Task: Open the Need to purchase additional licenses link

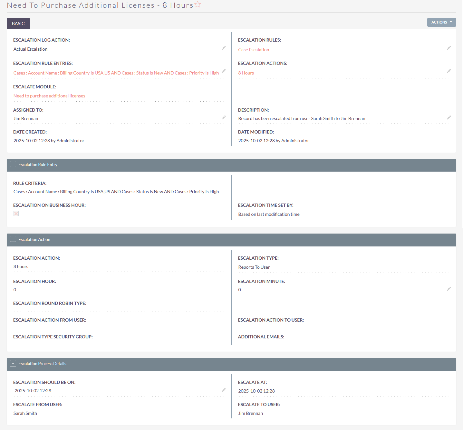Action: click(49, 95)
